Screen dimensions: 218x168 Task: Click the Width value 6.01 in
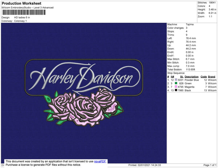pos(212,13)
